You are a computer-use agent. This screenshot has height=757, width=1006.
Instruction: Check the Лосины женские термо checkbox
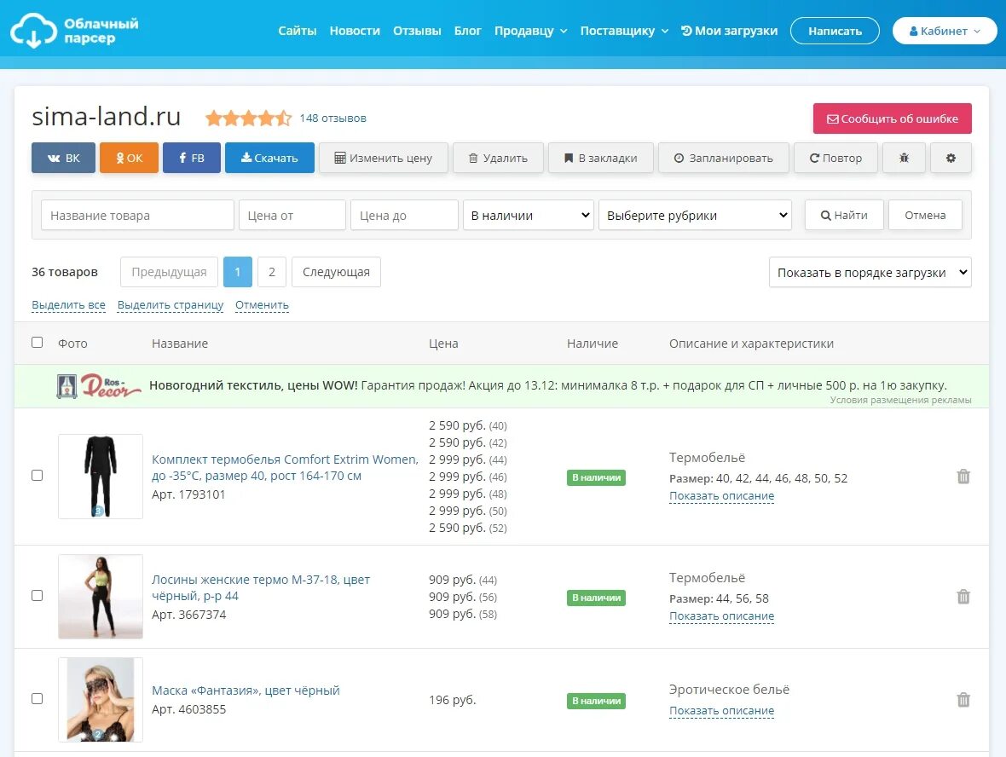38,595
